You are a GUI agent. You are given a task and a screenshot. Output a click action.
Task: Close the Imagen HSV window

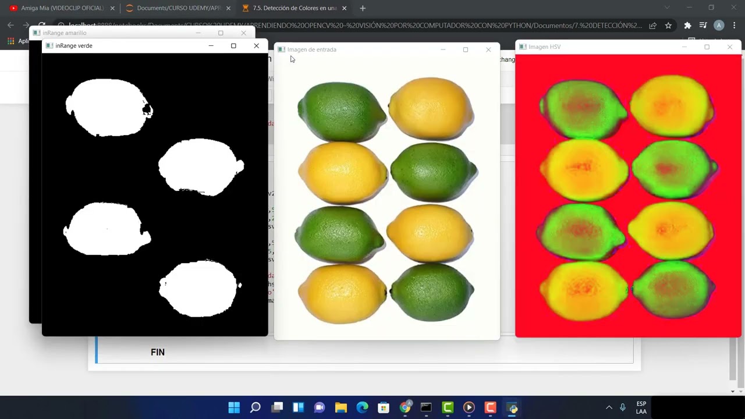pyautogui.click(x=729, y=47)
